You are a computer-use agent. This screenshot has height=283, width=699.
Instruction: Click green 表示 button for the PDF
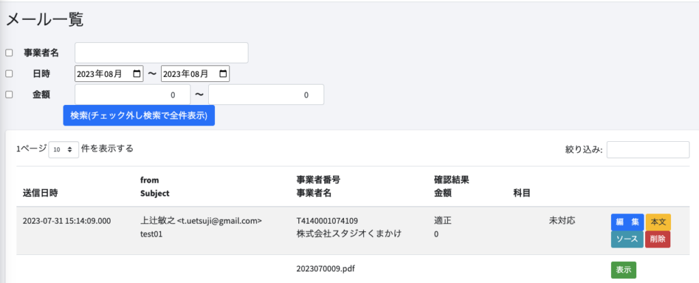pos(623,269)
